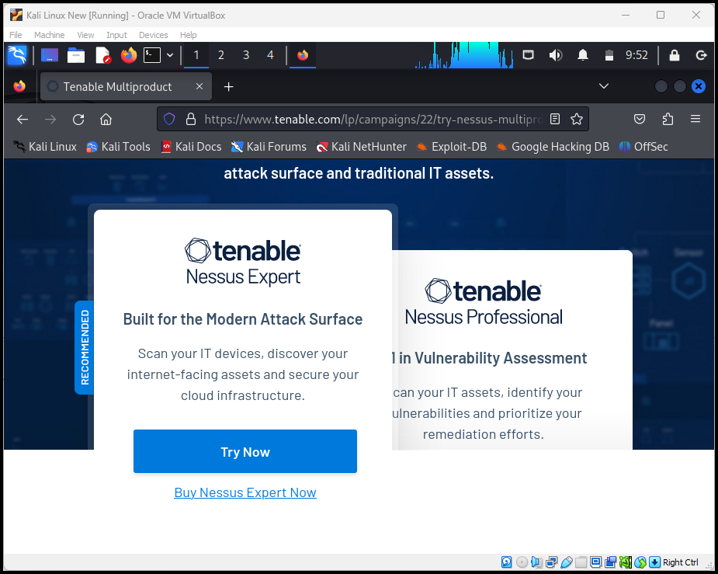Launch text editor icon in Kali panel
Viewport: 718px width, 574px height.
click(x=103, y=55)
